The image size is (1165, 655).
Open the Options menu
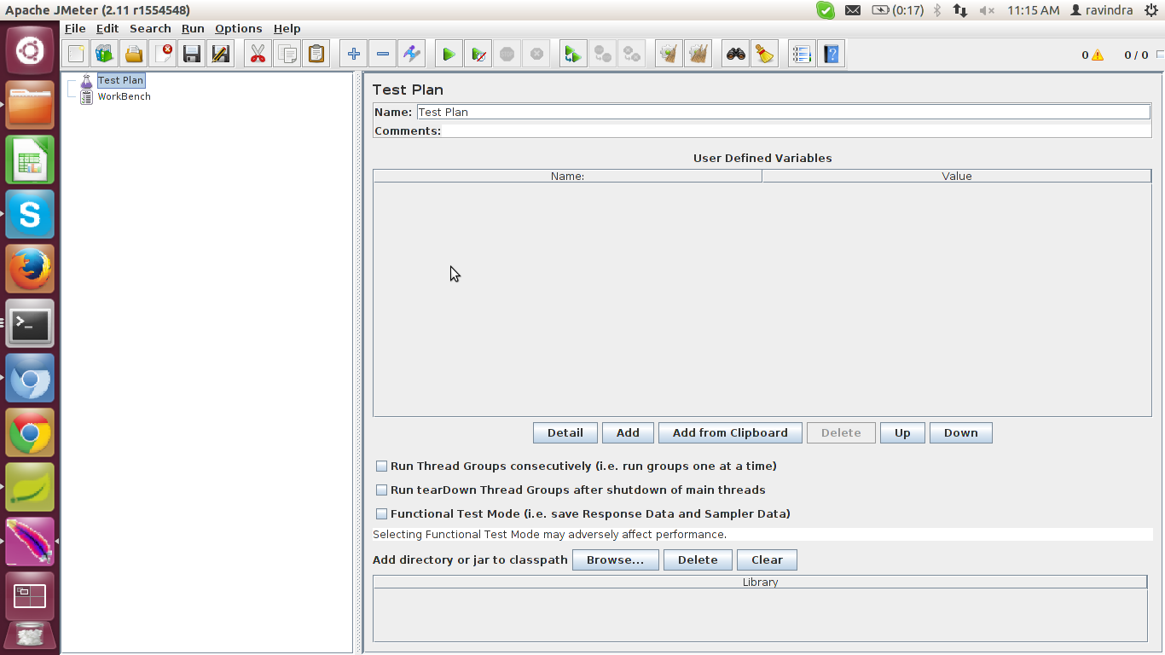[x=239, y=28]
